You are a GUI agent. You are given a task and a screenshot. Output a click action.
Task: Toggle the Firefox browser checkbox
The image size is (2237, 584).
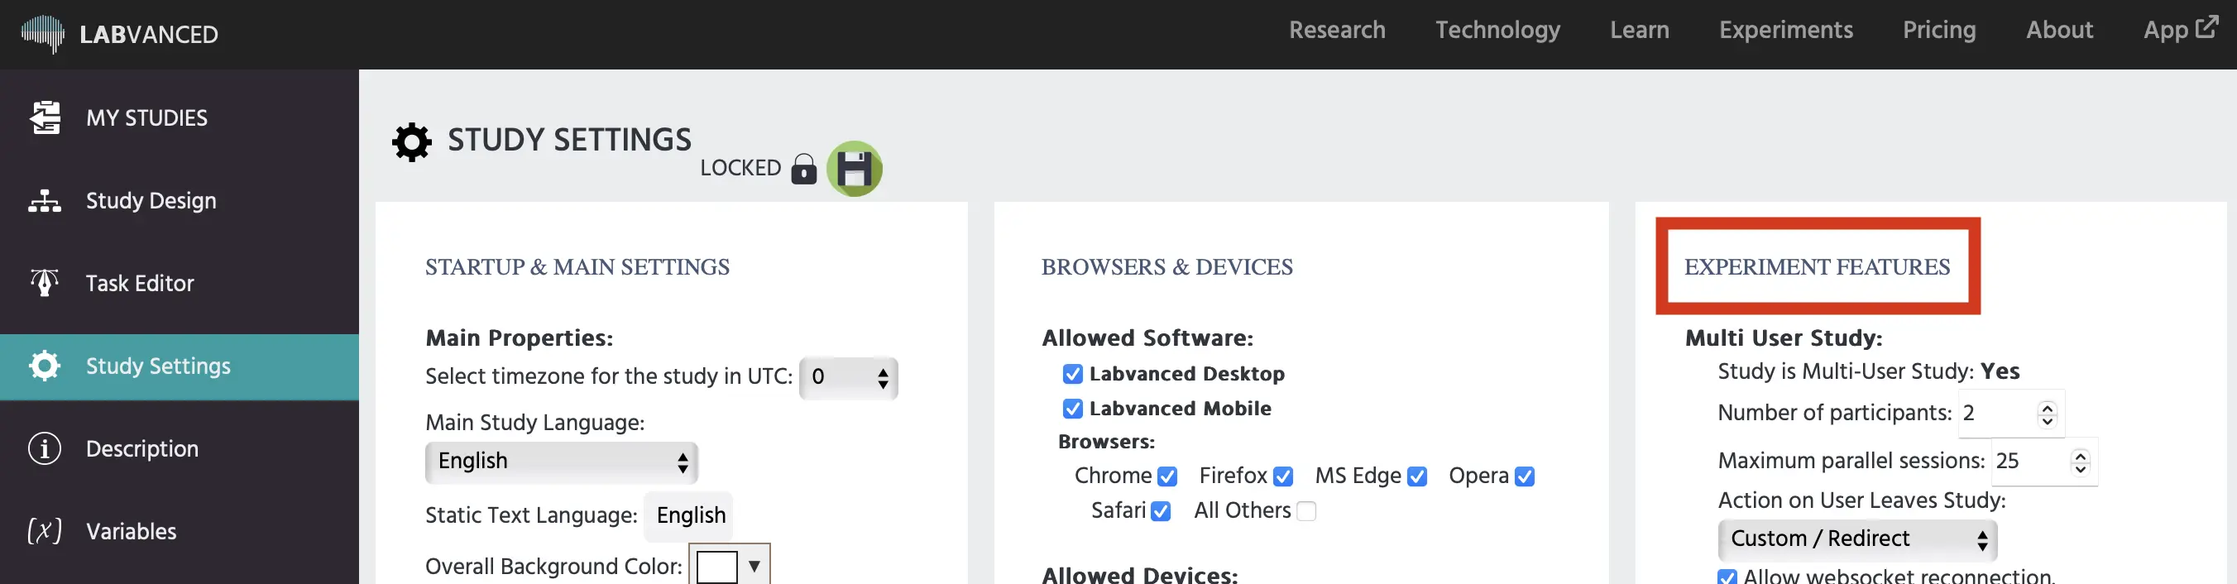pos(1282,476)
